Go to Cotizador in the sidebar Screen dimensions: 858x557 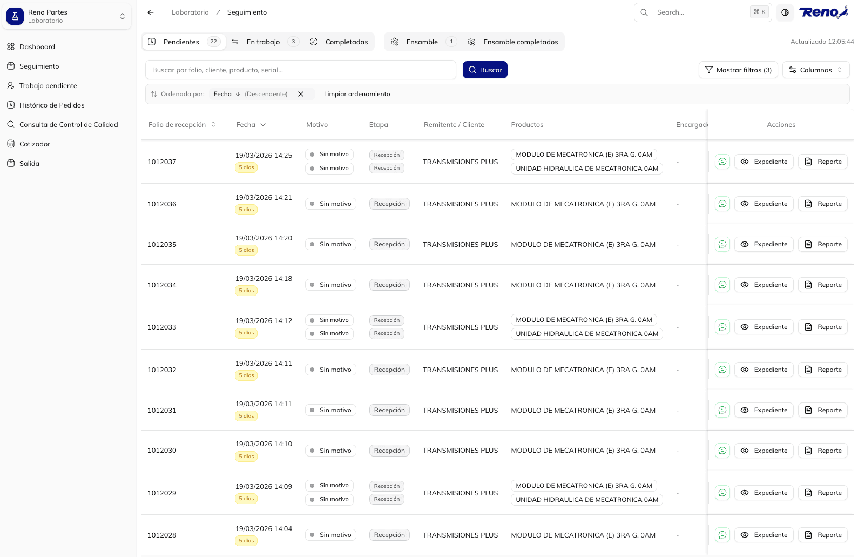35,144
